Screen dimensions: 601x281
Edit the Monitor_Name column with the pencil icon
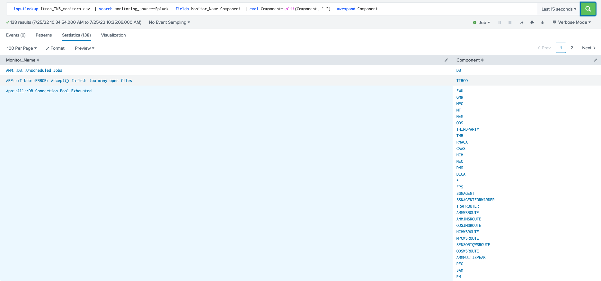pos(446,60)
